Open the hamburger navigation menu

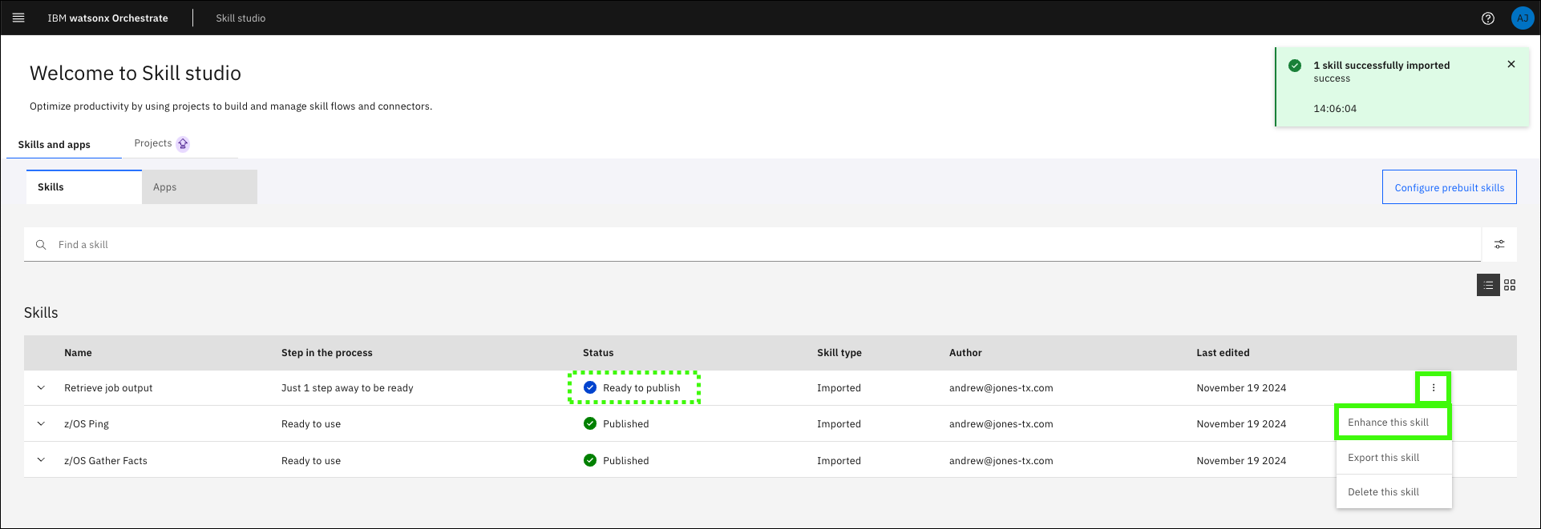pos(18,18)
